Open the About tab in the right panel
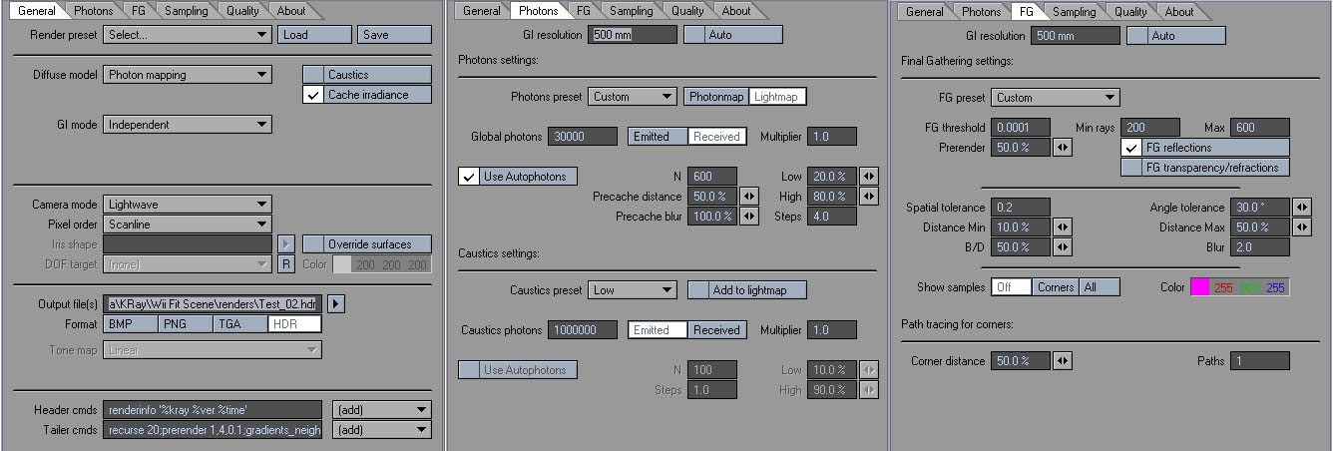The width and height of the screenshot is (1333, 451). tap(1179, 11)
